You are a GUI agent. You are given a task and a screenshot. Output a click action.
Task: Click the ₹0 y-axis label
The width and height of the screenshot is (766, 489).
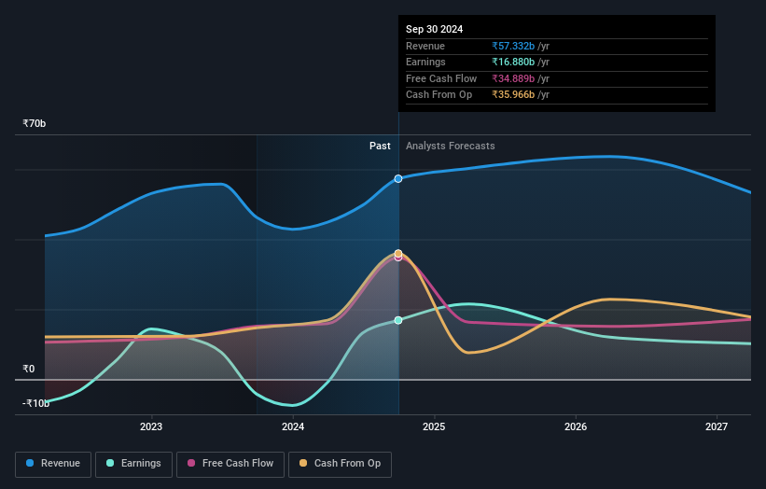point(29,369)
